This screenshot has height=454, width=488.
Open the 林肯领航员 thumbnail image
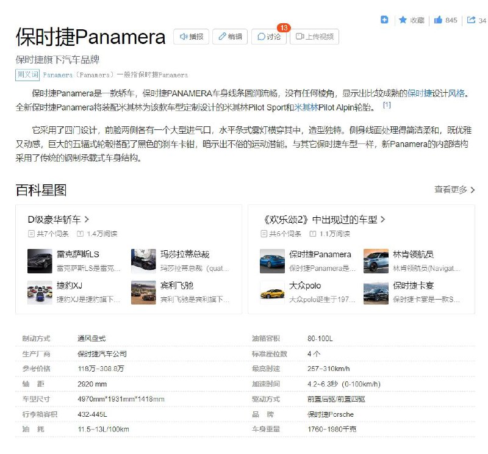click(x=376, y=261)
